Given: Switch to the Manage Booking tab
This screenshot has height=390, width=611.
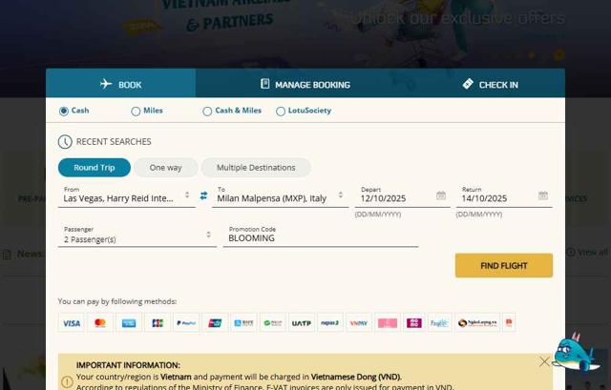Looking at the screenshot, I should (x=305, y=85).
